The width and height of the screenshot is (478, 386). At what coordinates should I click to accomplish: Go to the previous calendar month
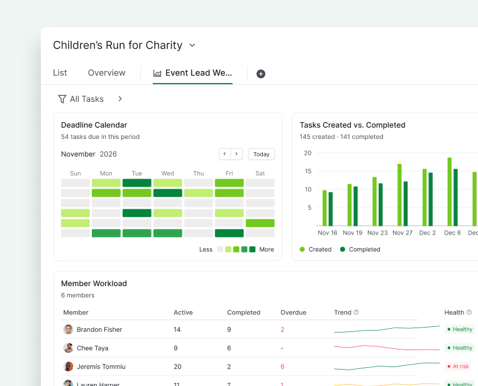click(225, 154)
